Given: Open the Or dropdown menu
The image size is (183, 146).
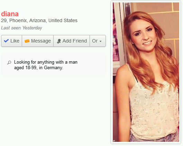Looking at the screenshot, I should pyautogui.click(x=98, y=41).
